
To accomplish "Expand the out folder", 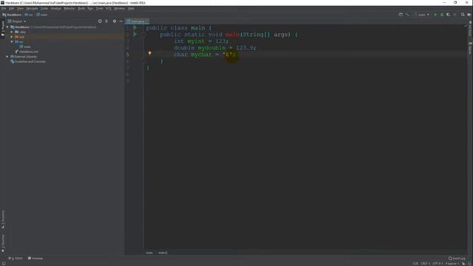I will (12, 37).
